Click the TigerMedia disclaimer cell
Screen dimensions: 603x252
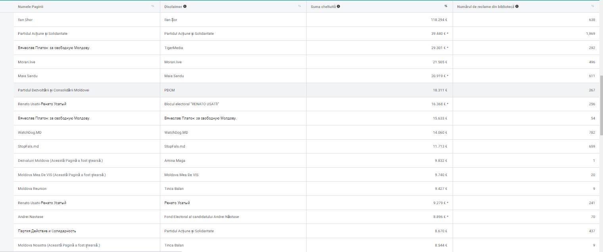pos(174,48)
